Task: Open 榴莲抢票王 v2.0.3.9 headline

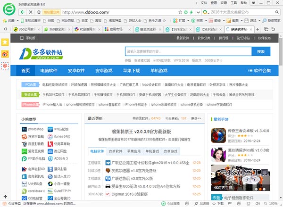Action: click(x=141, y=132)
